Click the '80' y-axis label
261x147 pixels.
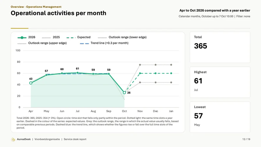19,62
